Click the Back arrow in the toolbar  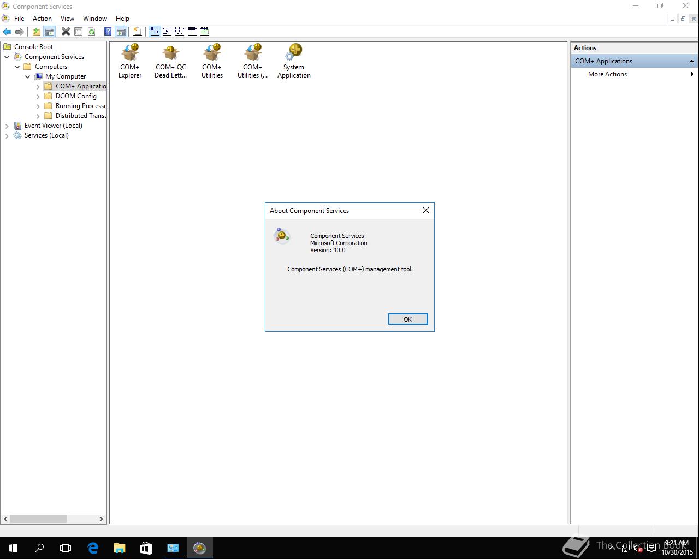tap(7, 32)
